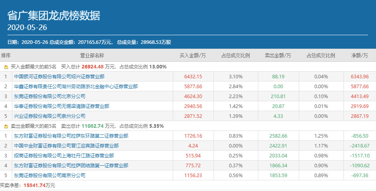The image size is (376, 191).
Task: Select the 1.17% proportion cell
Action: 321,146
